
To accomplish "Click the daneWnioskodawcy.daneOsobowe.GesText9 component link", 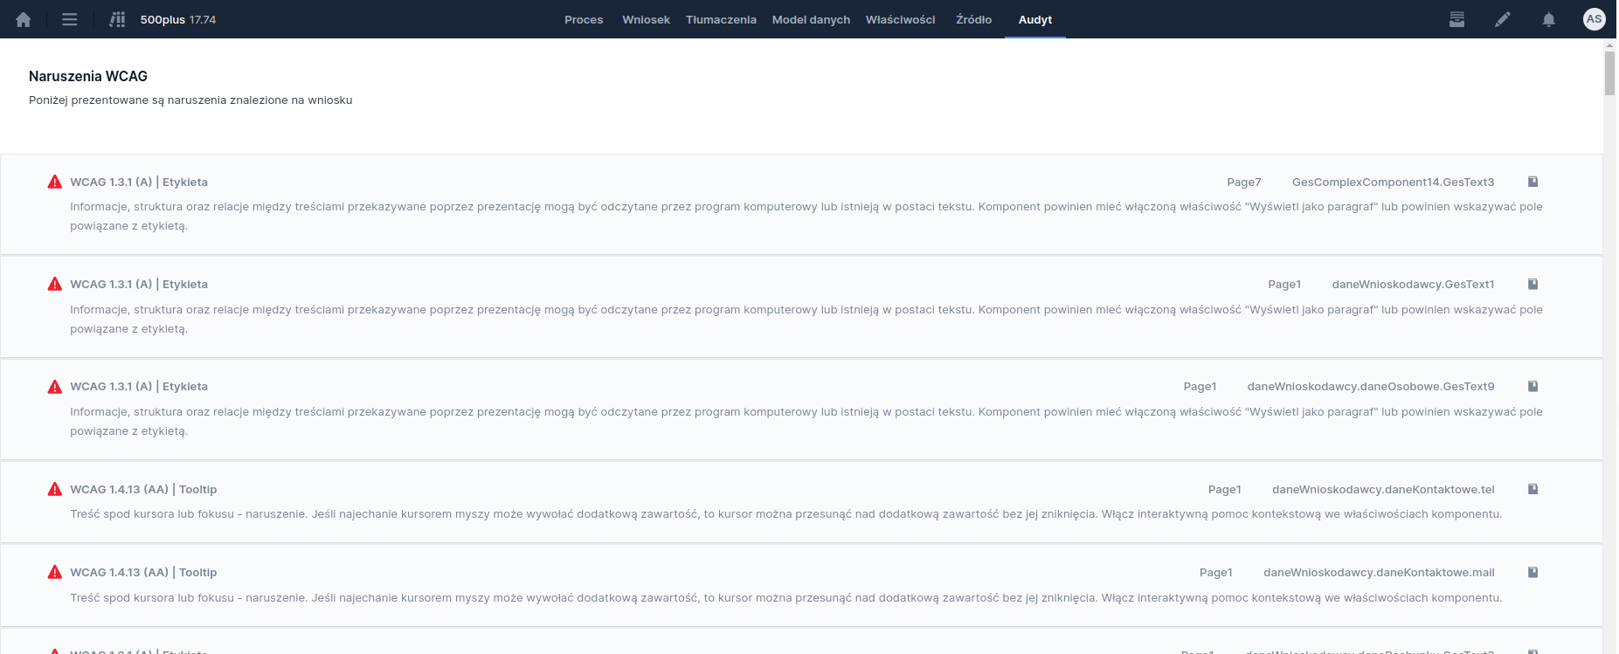I will [x=1370, y=386].
